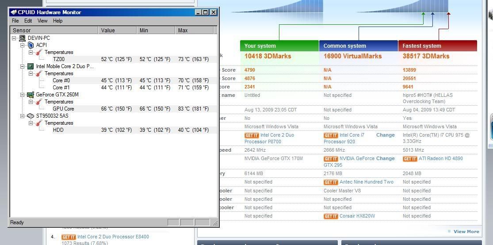Viewport: 493px width, 245px height.
Task: Open the Intel Core 2 Duo Processor E8400 link
Action: [113, 237]
